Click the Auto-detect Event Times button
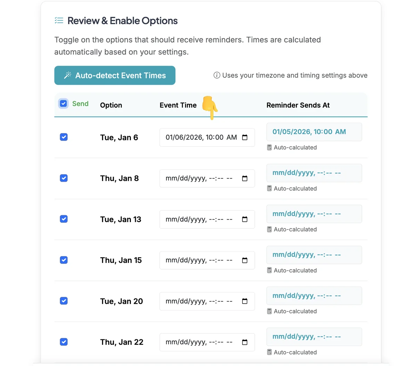This screenshot has height=366, width=419. click(x=115, y=75)
